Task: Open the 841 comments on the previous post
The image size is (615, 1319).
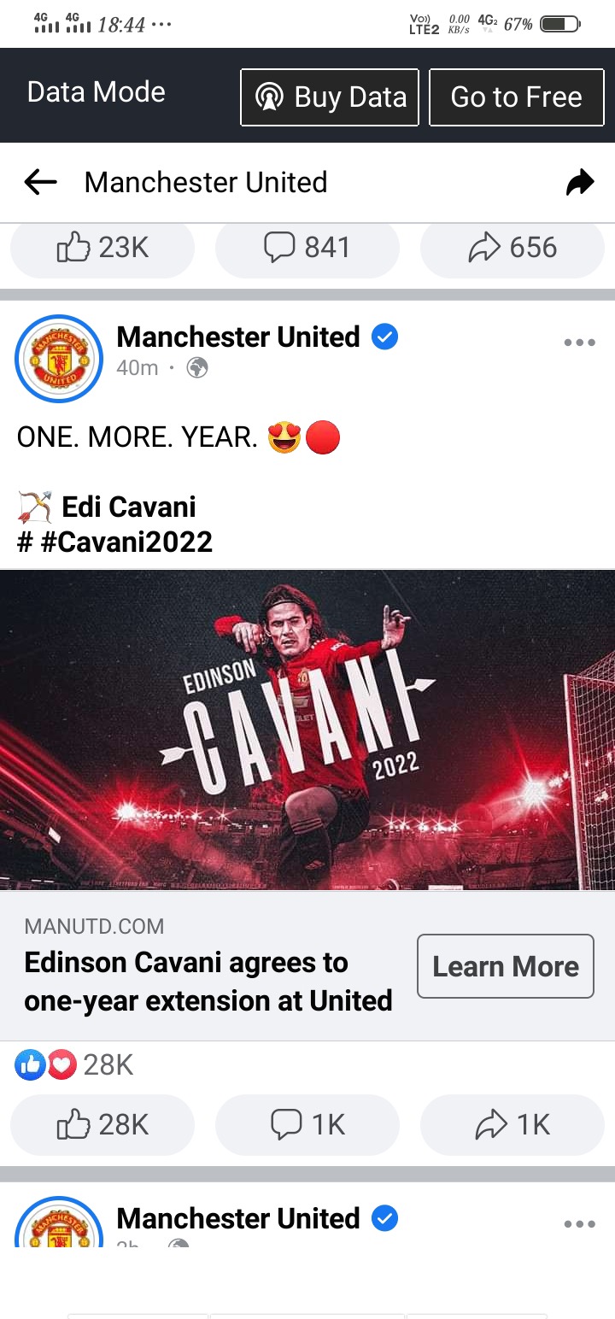Action: pyautogui.click(x=307, y=249)
